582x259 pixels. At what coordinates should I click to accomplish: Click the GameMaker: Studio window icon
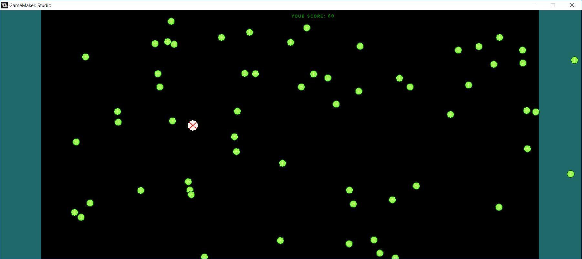point(5,5)
